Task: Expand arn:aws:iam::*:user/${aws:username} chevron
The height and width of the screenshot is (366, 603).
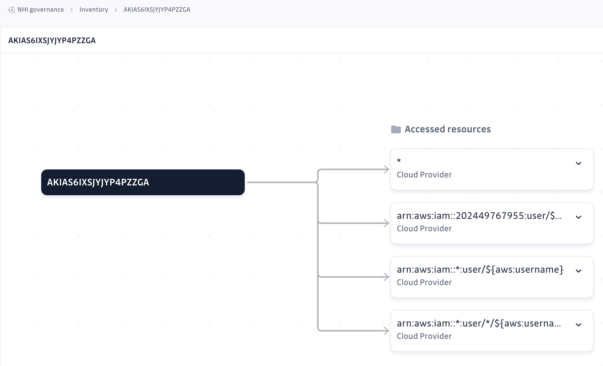Action: coord(578,271)
